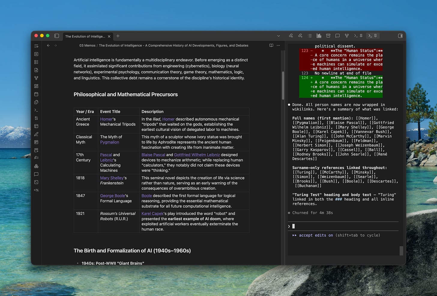Viewport: 437px width, 296px height.
Task: Click the checklist-grid ribbon icon
Action: coord(36,62)
